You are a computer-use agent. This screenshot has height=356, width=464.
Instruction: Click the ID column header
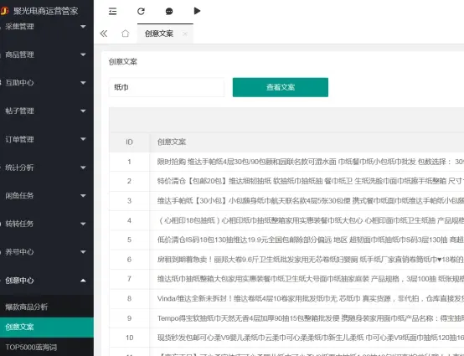(129, 142)
